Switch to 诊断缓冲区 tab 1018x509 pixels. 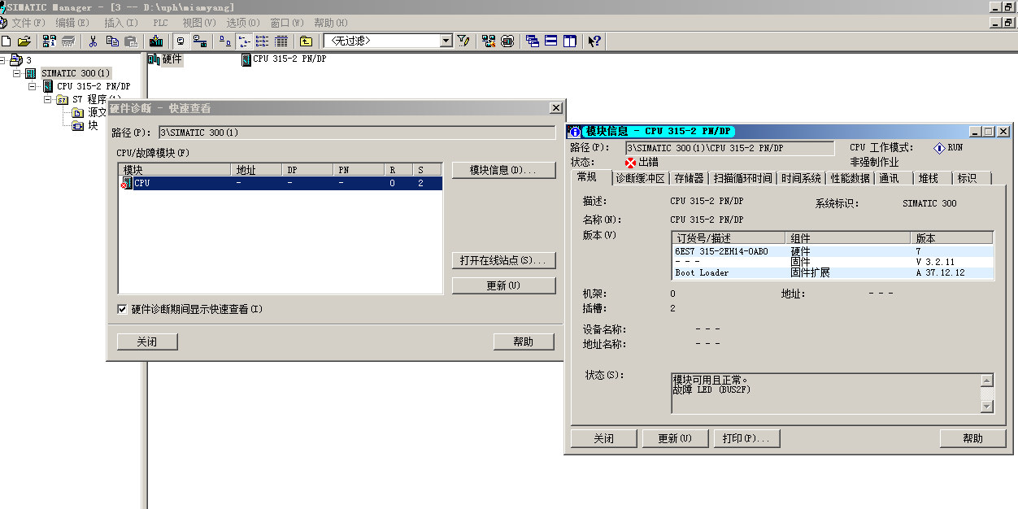[640, 178]
